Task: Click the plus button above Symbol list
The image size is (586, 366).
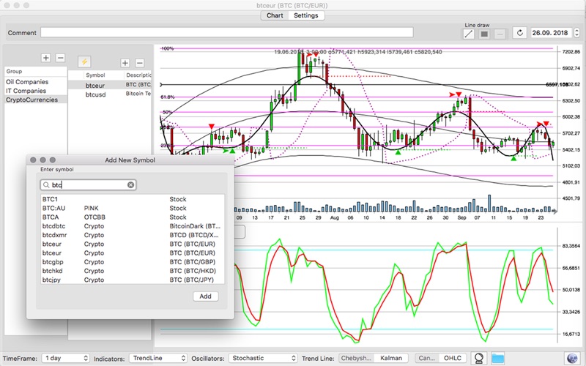Action: 125,63
